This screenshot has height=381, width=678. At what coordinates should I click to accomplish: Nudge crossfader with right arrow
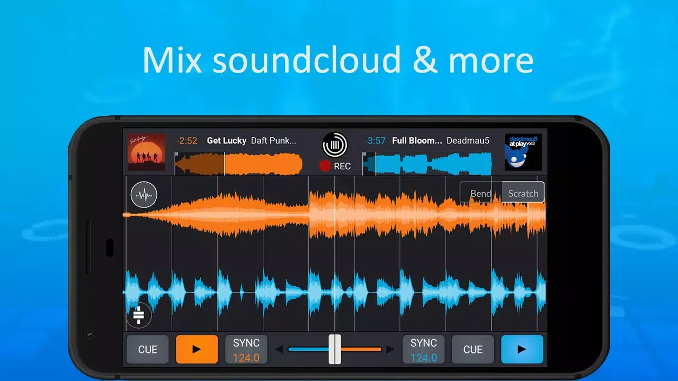coord(390,349)
